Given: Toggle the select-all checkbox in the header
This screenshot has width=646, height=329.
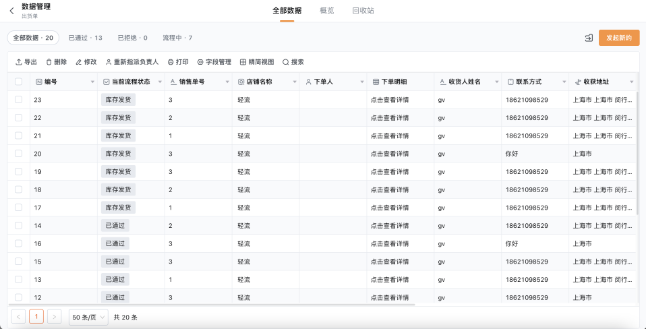Looking at the screenshot, I should 18,82.
